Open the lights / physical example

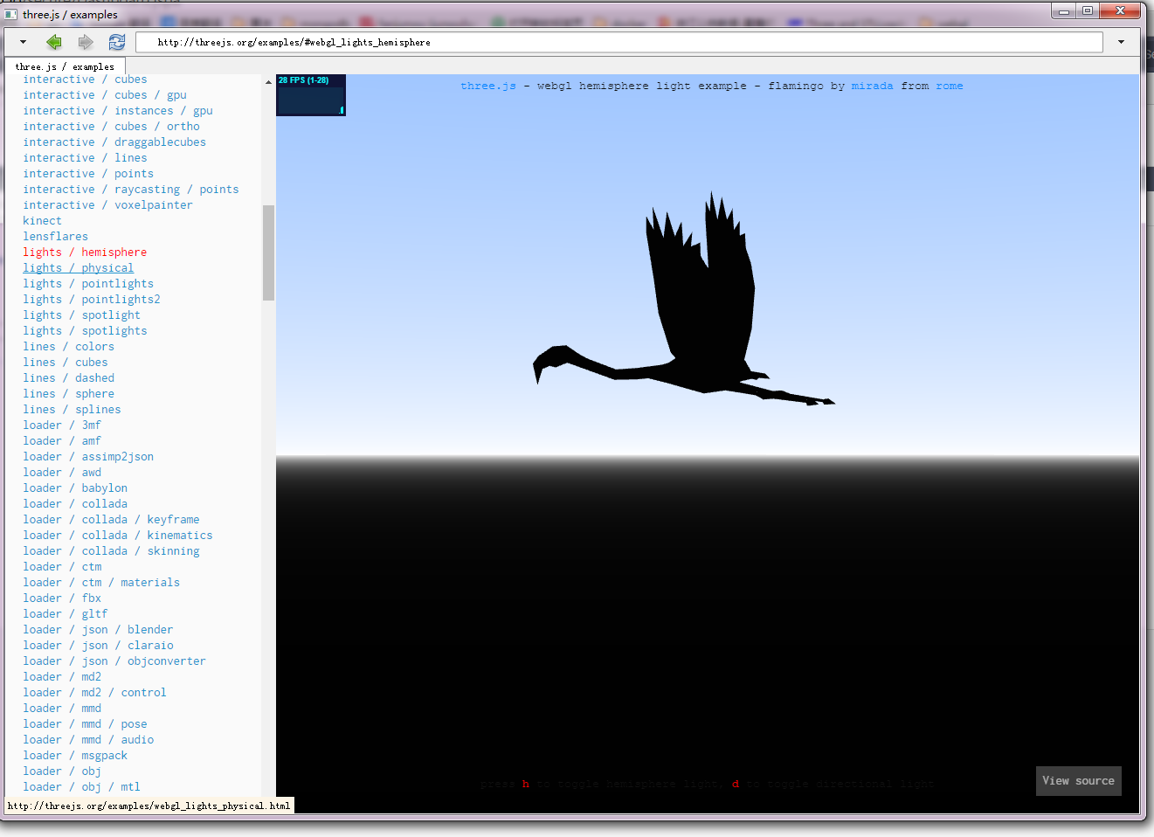(78, 268)
